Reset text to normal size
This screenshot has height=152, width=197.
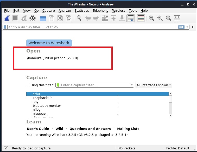pos(168,18)
